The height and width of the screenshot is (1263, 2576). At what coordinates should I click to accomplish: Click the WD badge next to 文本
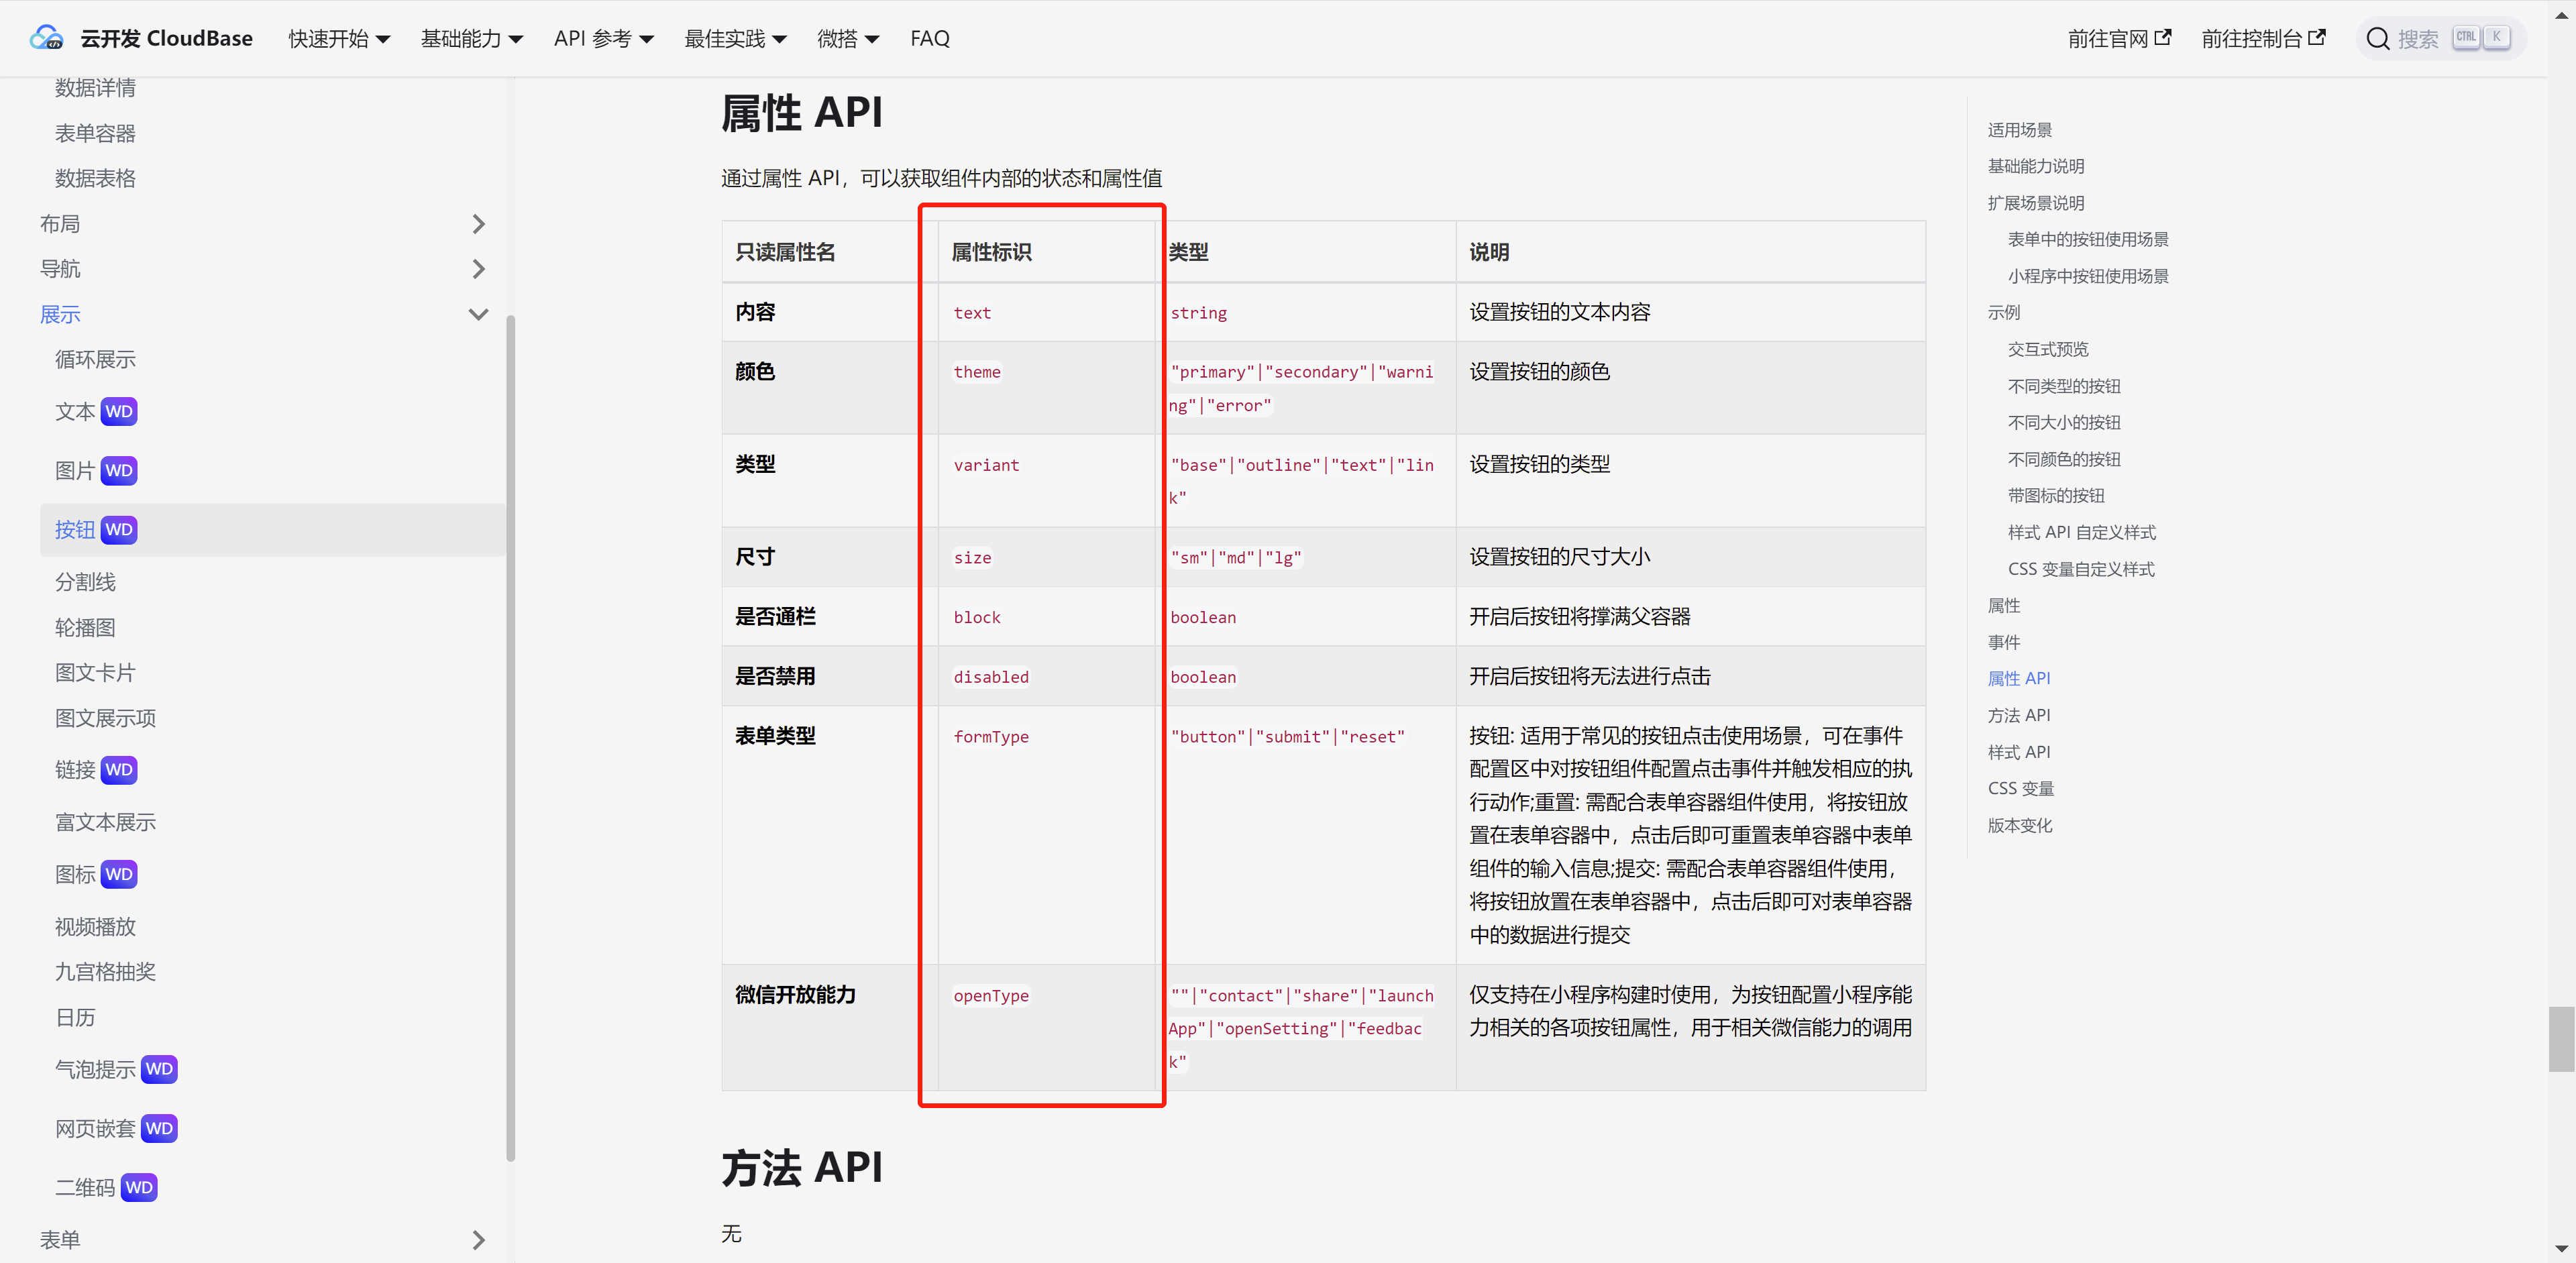pos(119,411)
